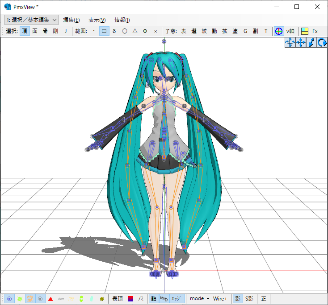Screen dimensions: 328x305
Task: Toggle joint selection (J)
Action: click(66, 31)
